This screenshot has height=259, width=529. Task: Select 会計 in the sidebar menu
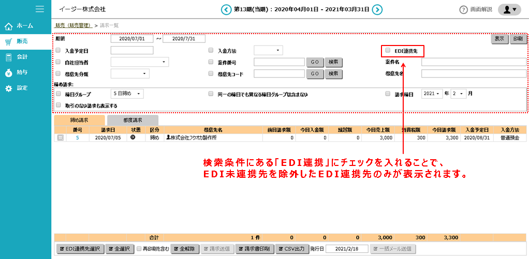click(x=22, y=57)
